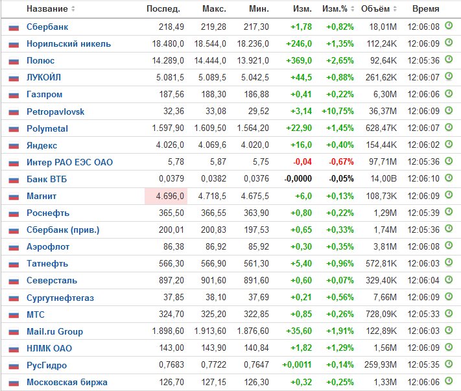This screenshot has height=391, width=461.
Task: Open the Petropavlovsk stock link
Action: point(56,112)
